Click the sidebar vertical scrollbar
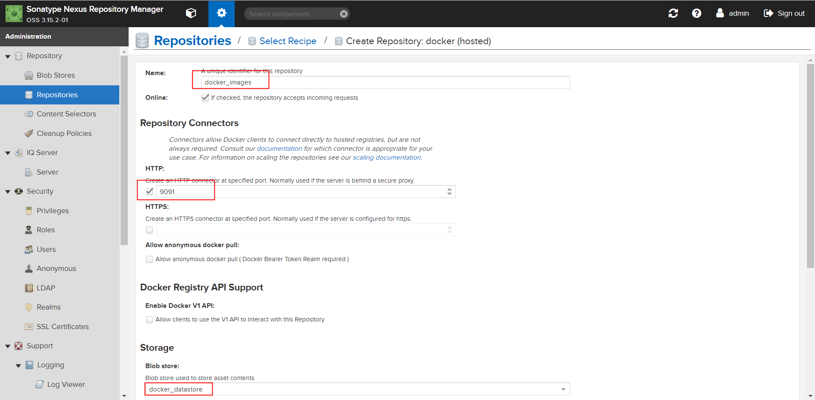 click(124, 150)
